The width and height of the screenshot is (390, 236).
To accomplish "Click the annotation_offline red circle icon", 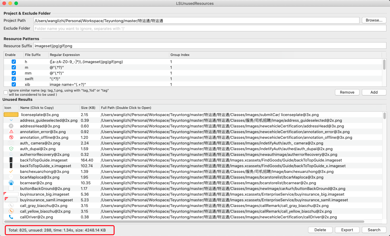I will coord(11,137).
